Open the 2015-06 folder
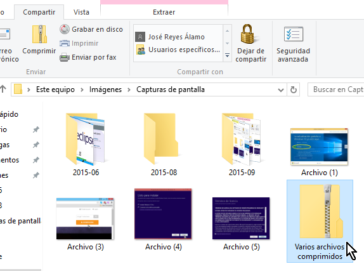This screenshot has height=271, width=364. (x=86, y=145)
